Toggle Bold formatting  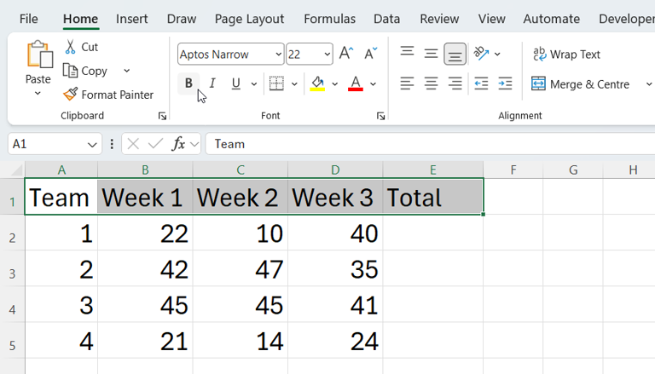coord(188,83)
